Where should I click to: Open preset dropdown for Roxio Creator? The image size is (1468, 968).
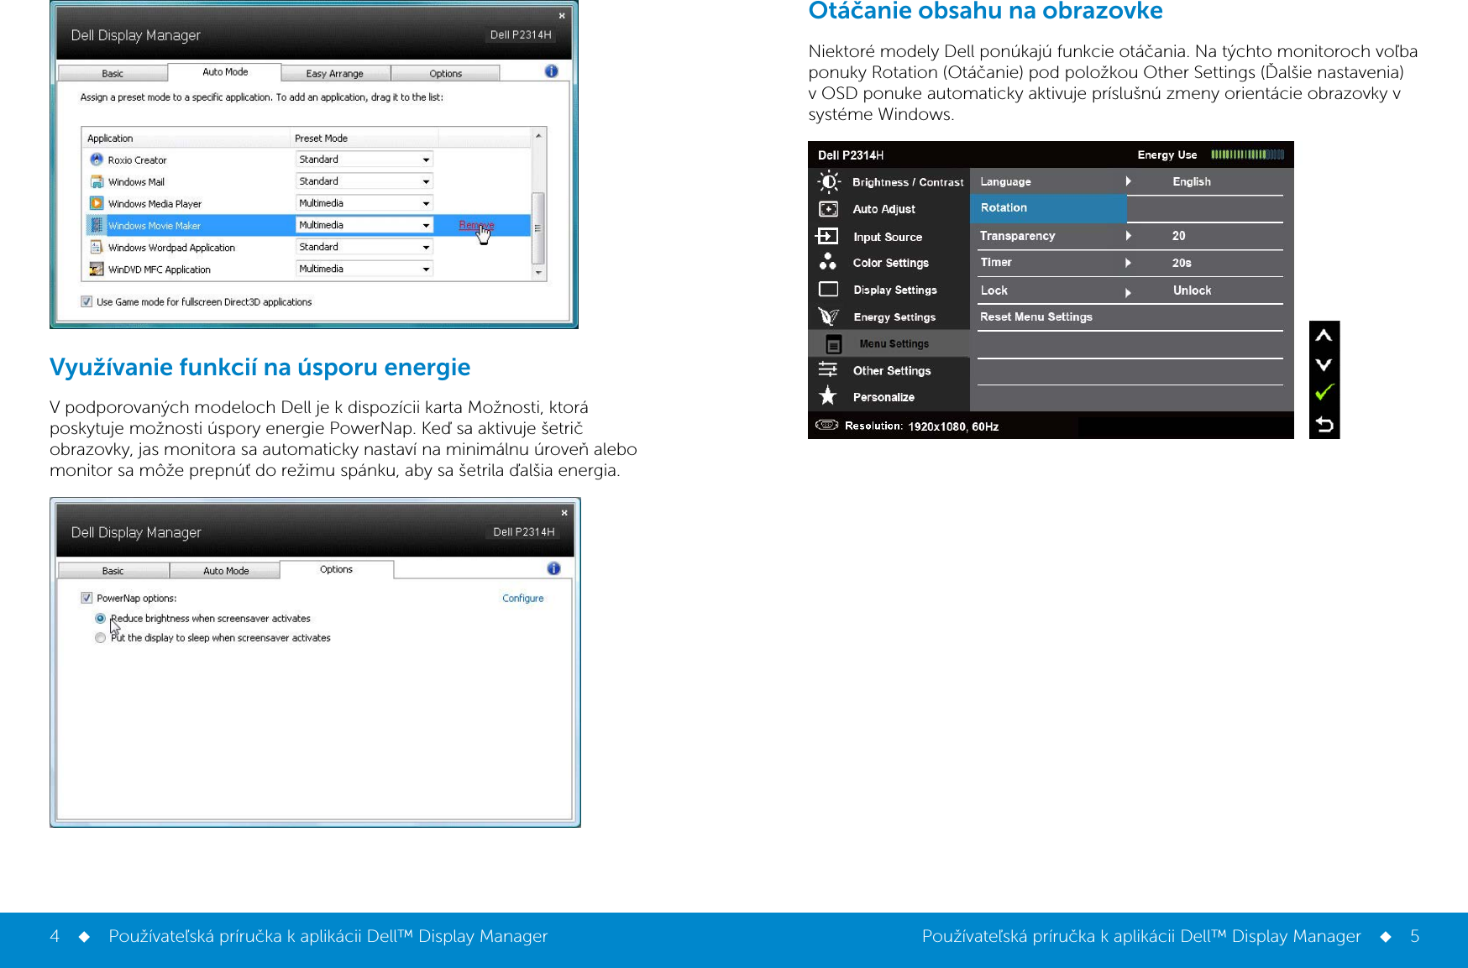(x=364, y=160)
